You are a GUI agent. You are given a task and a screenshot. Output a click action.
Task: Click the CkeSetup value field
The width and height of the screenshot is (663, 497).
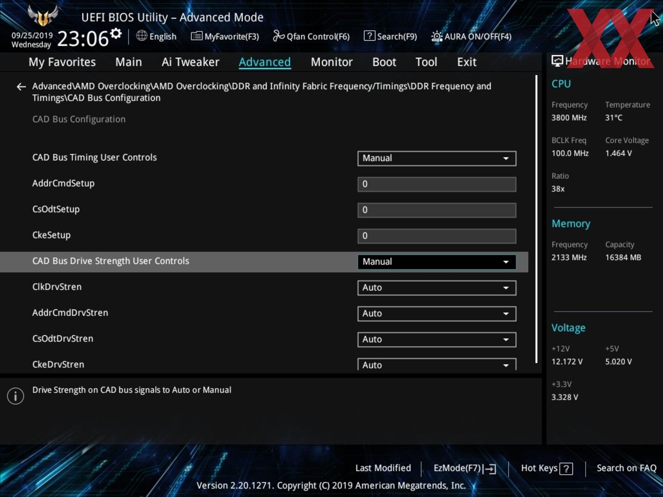coord(437,236)
